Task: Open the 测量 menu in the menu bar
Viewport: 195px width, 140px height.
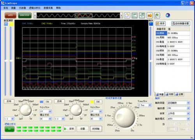Action: click(x=13, y=8)
